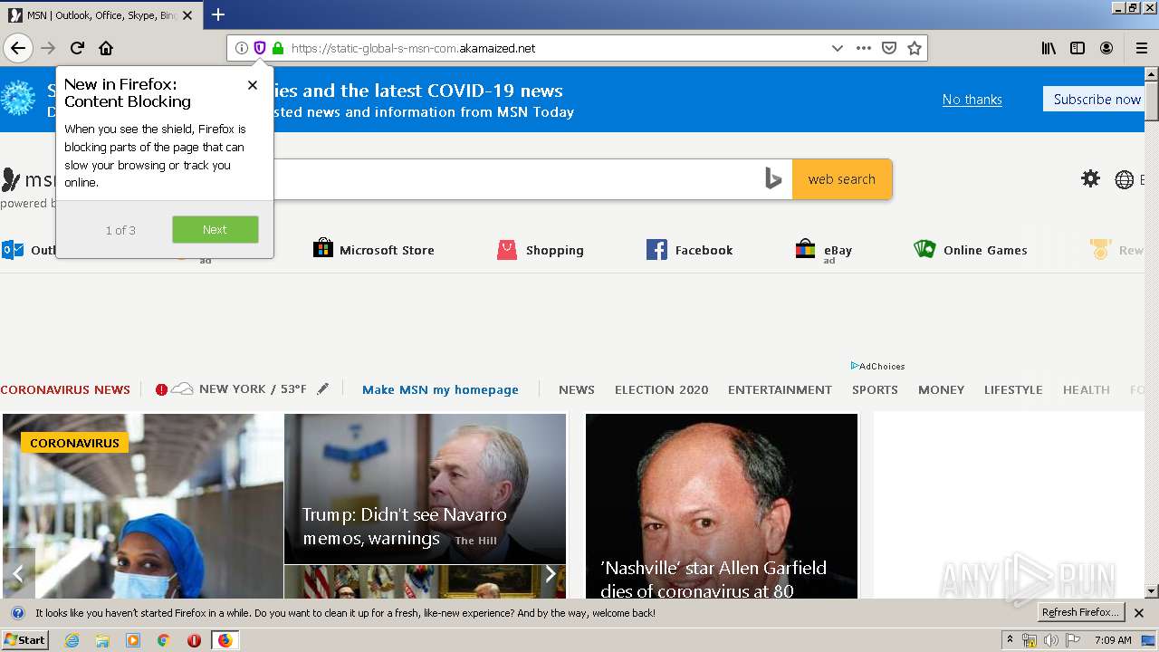Toggle the sidebars view icon

[1078, 48]
